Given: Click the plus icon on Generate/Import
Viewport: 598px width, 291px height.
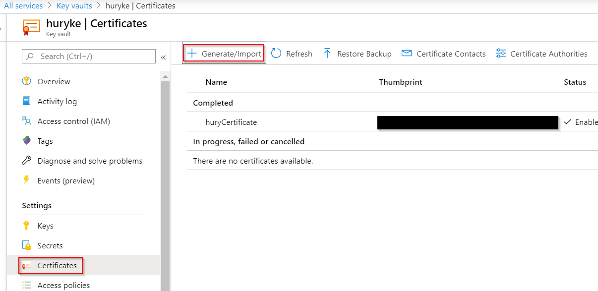Looking at the screenshot, I should (192, 54).
